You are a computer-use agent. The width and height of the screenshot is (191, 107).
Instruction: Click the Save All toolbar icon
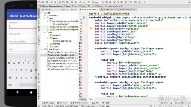[43, 2]
